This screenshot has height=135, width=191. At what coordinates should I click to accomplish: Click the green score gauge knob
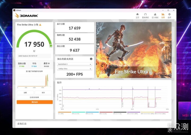[x=51, y=46]
